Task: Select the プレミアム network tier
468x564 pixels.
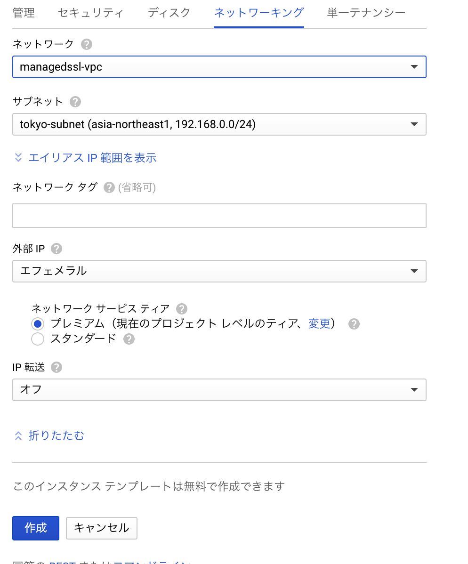Action: tap(37, 324)
